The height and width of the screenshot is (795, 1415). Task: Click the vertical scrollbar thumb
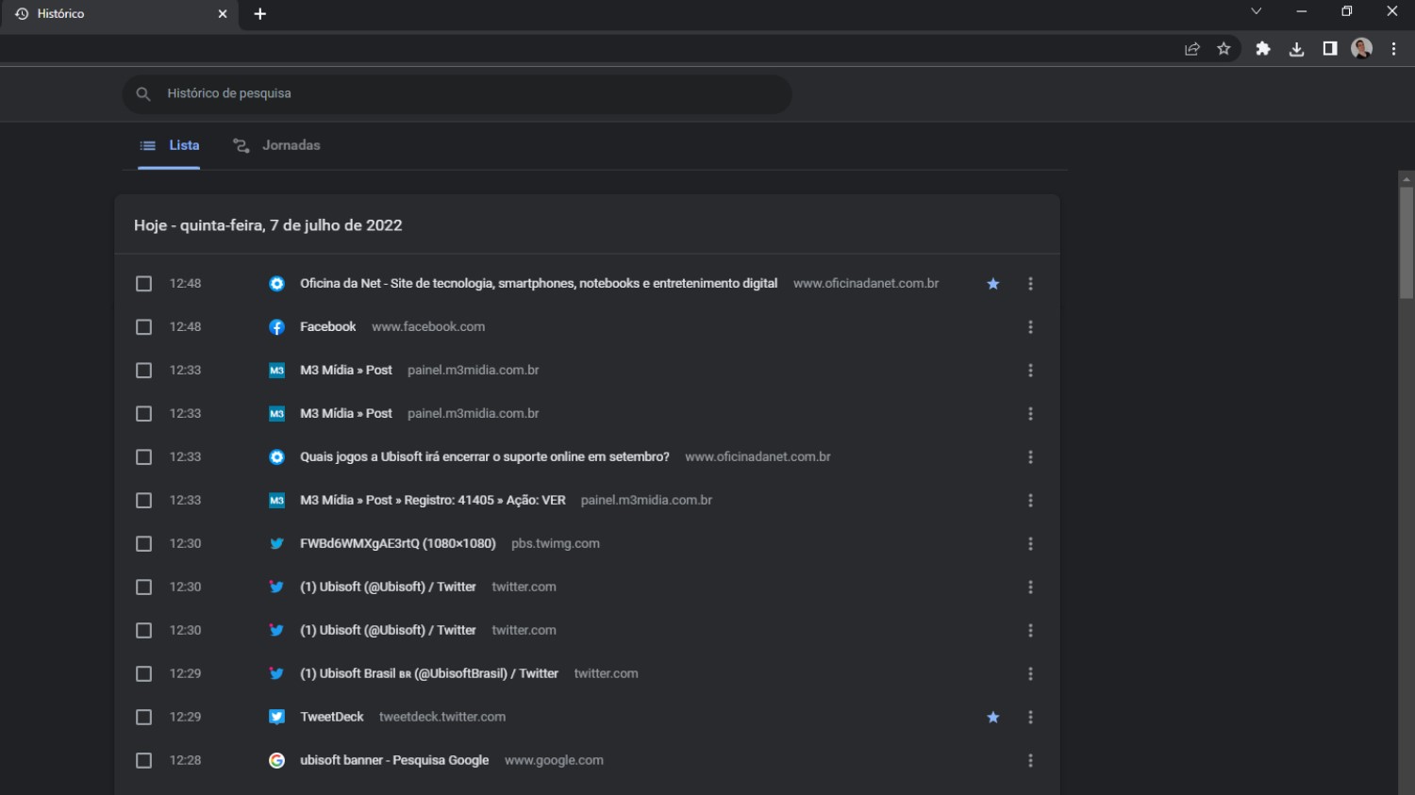click(1407, 242)
